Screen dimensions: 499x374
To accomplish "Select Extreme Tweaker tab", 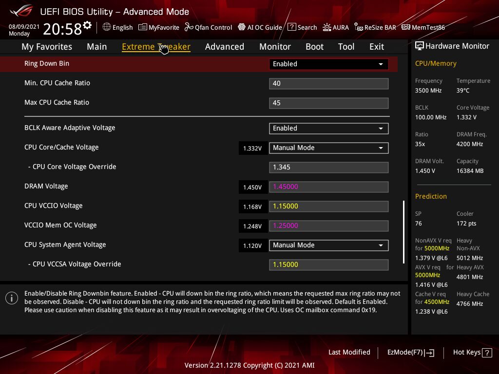I will tap(156, 46).
